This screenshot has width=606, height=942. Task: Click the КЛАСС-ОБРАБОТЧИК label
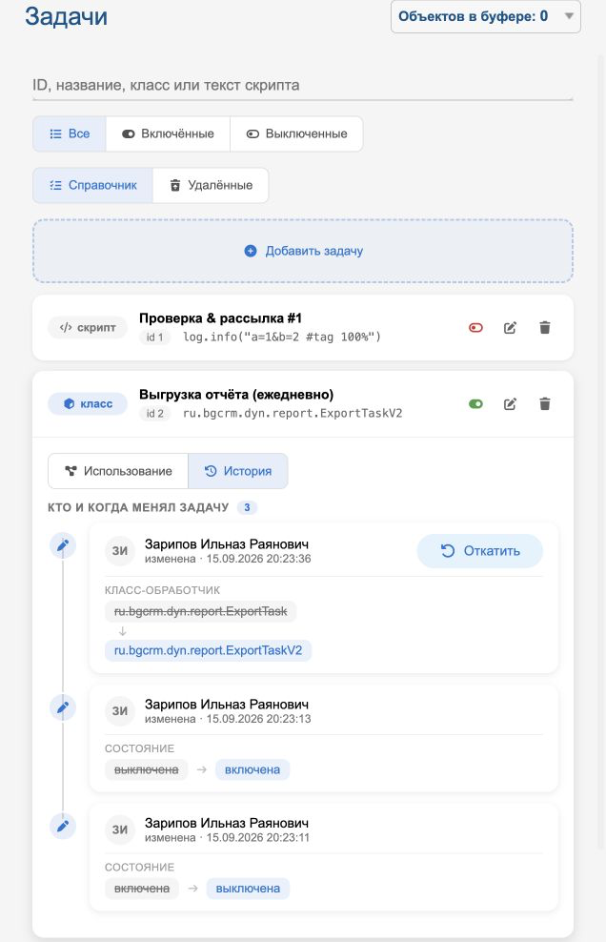[162, 590]
